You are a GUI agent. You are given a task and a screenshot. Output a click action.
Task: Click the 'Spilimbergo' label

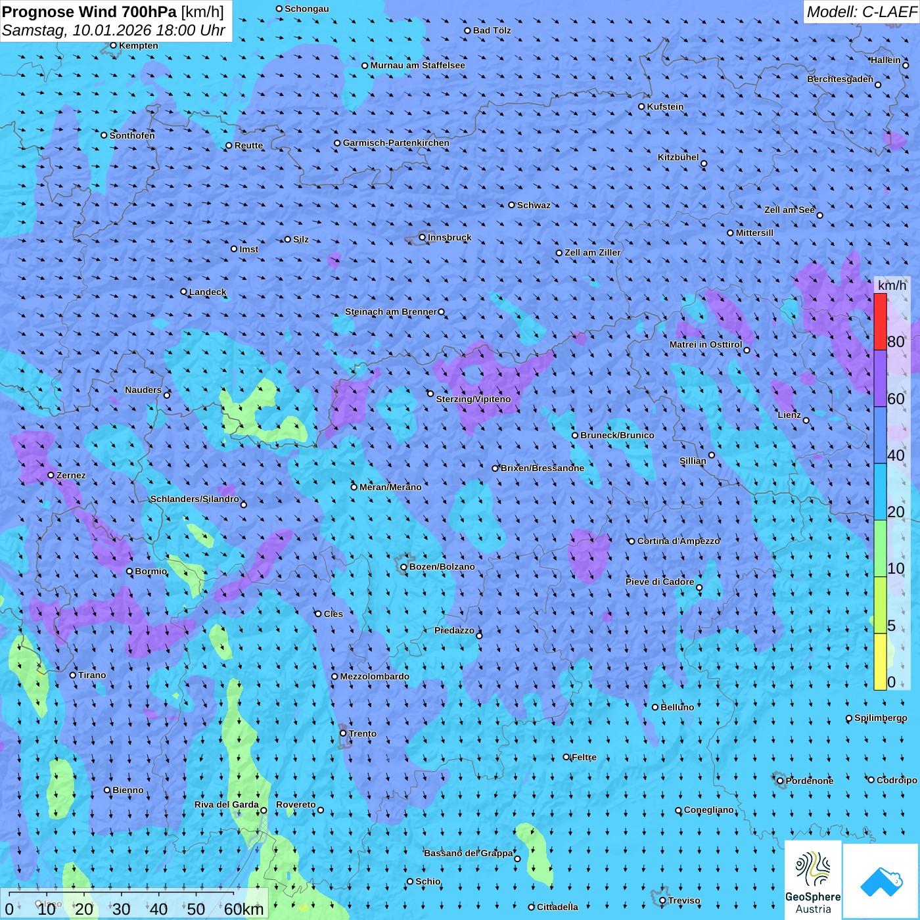pyautogui.click(x=881, y=718)
